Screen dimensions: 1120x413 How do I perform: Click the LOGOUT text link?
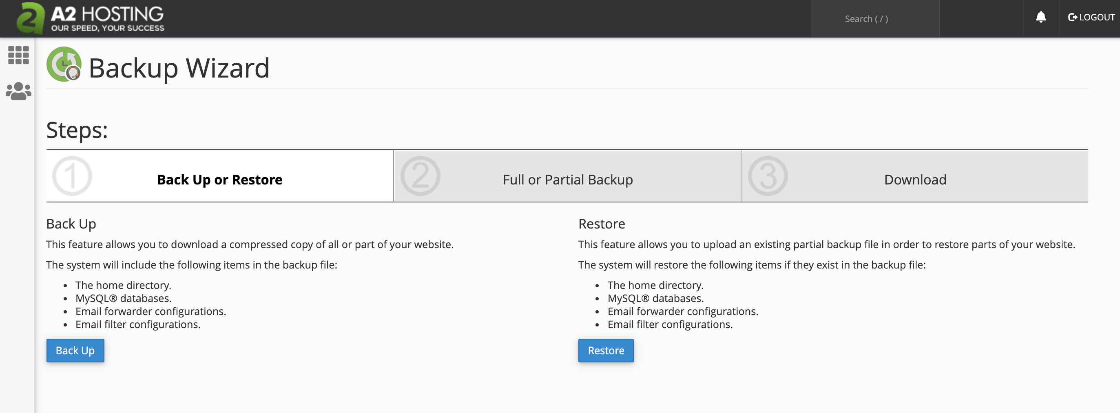[1096, 18]
